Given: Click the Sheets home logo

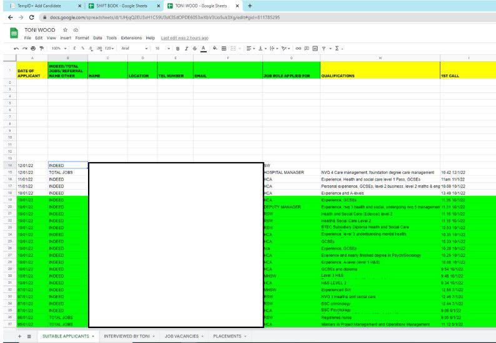Looking at the screenshot, I should click(13, 33).
